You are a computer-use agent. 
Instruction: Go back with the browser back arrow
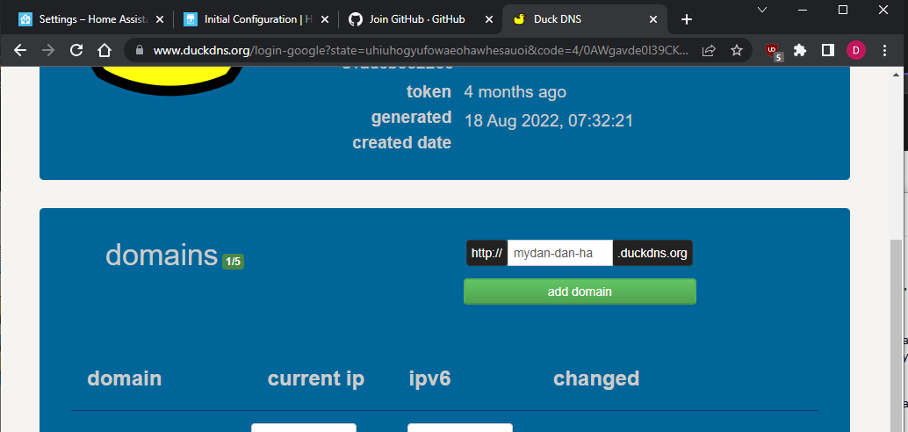[x=20, y=50]
